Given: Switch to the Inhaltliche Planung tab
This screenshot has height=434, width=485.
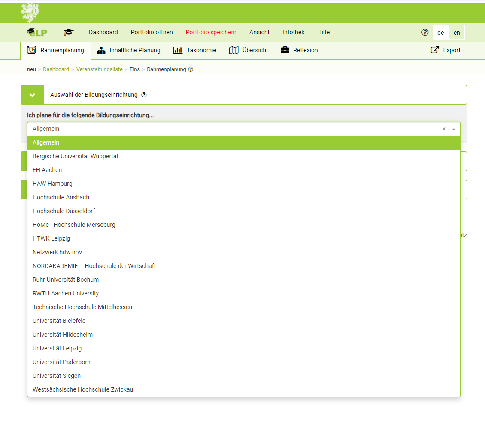Looking at the screenshot, I should click(x=129, y=50).
